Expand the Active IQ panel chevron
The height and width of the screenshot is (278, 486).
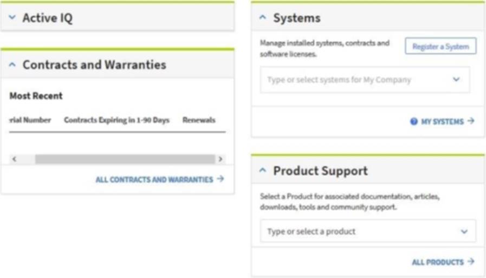[13, 18]
